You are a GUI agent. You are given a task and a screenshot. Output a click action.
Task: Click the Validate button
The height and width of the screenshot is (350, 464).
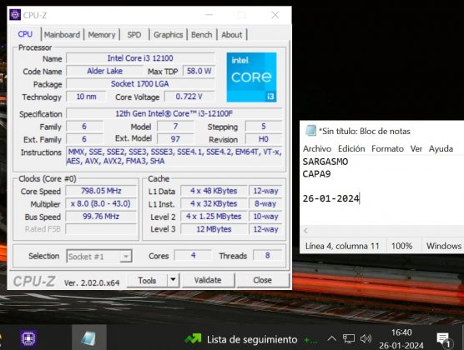coord(208,280)
